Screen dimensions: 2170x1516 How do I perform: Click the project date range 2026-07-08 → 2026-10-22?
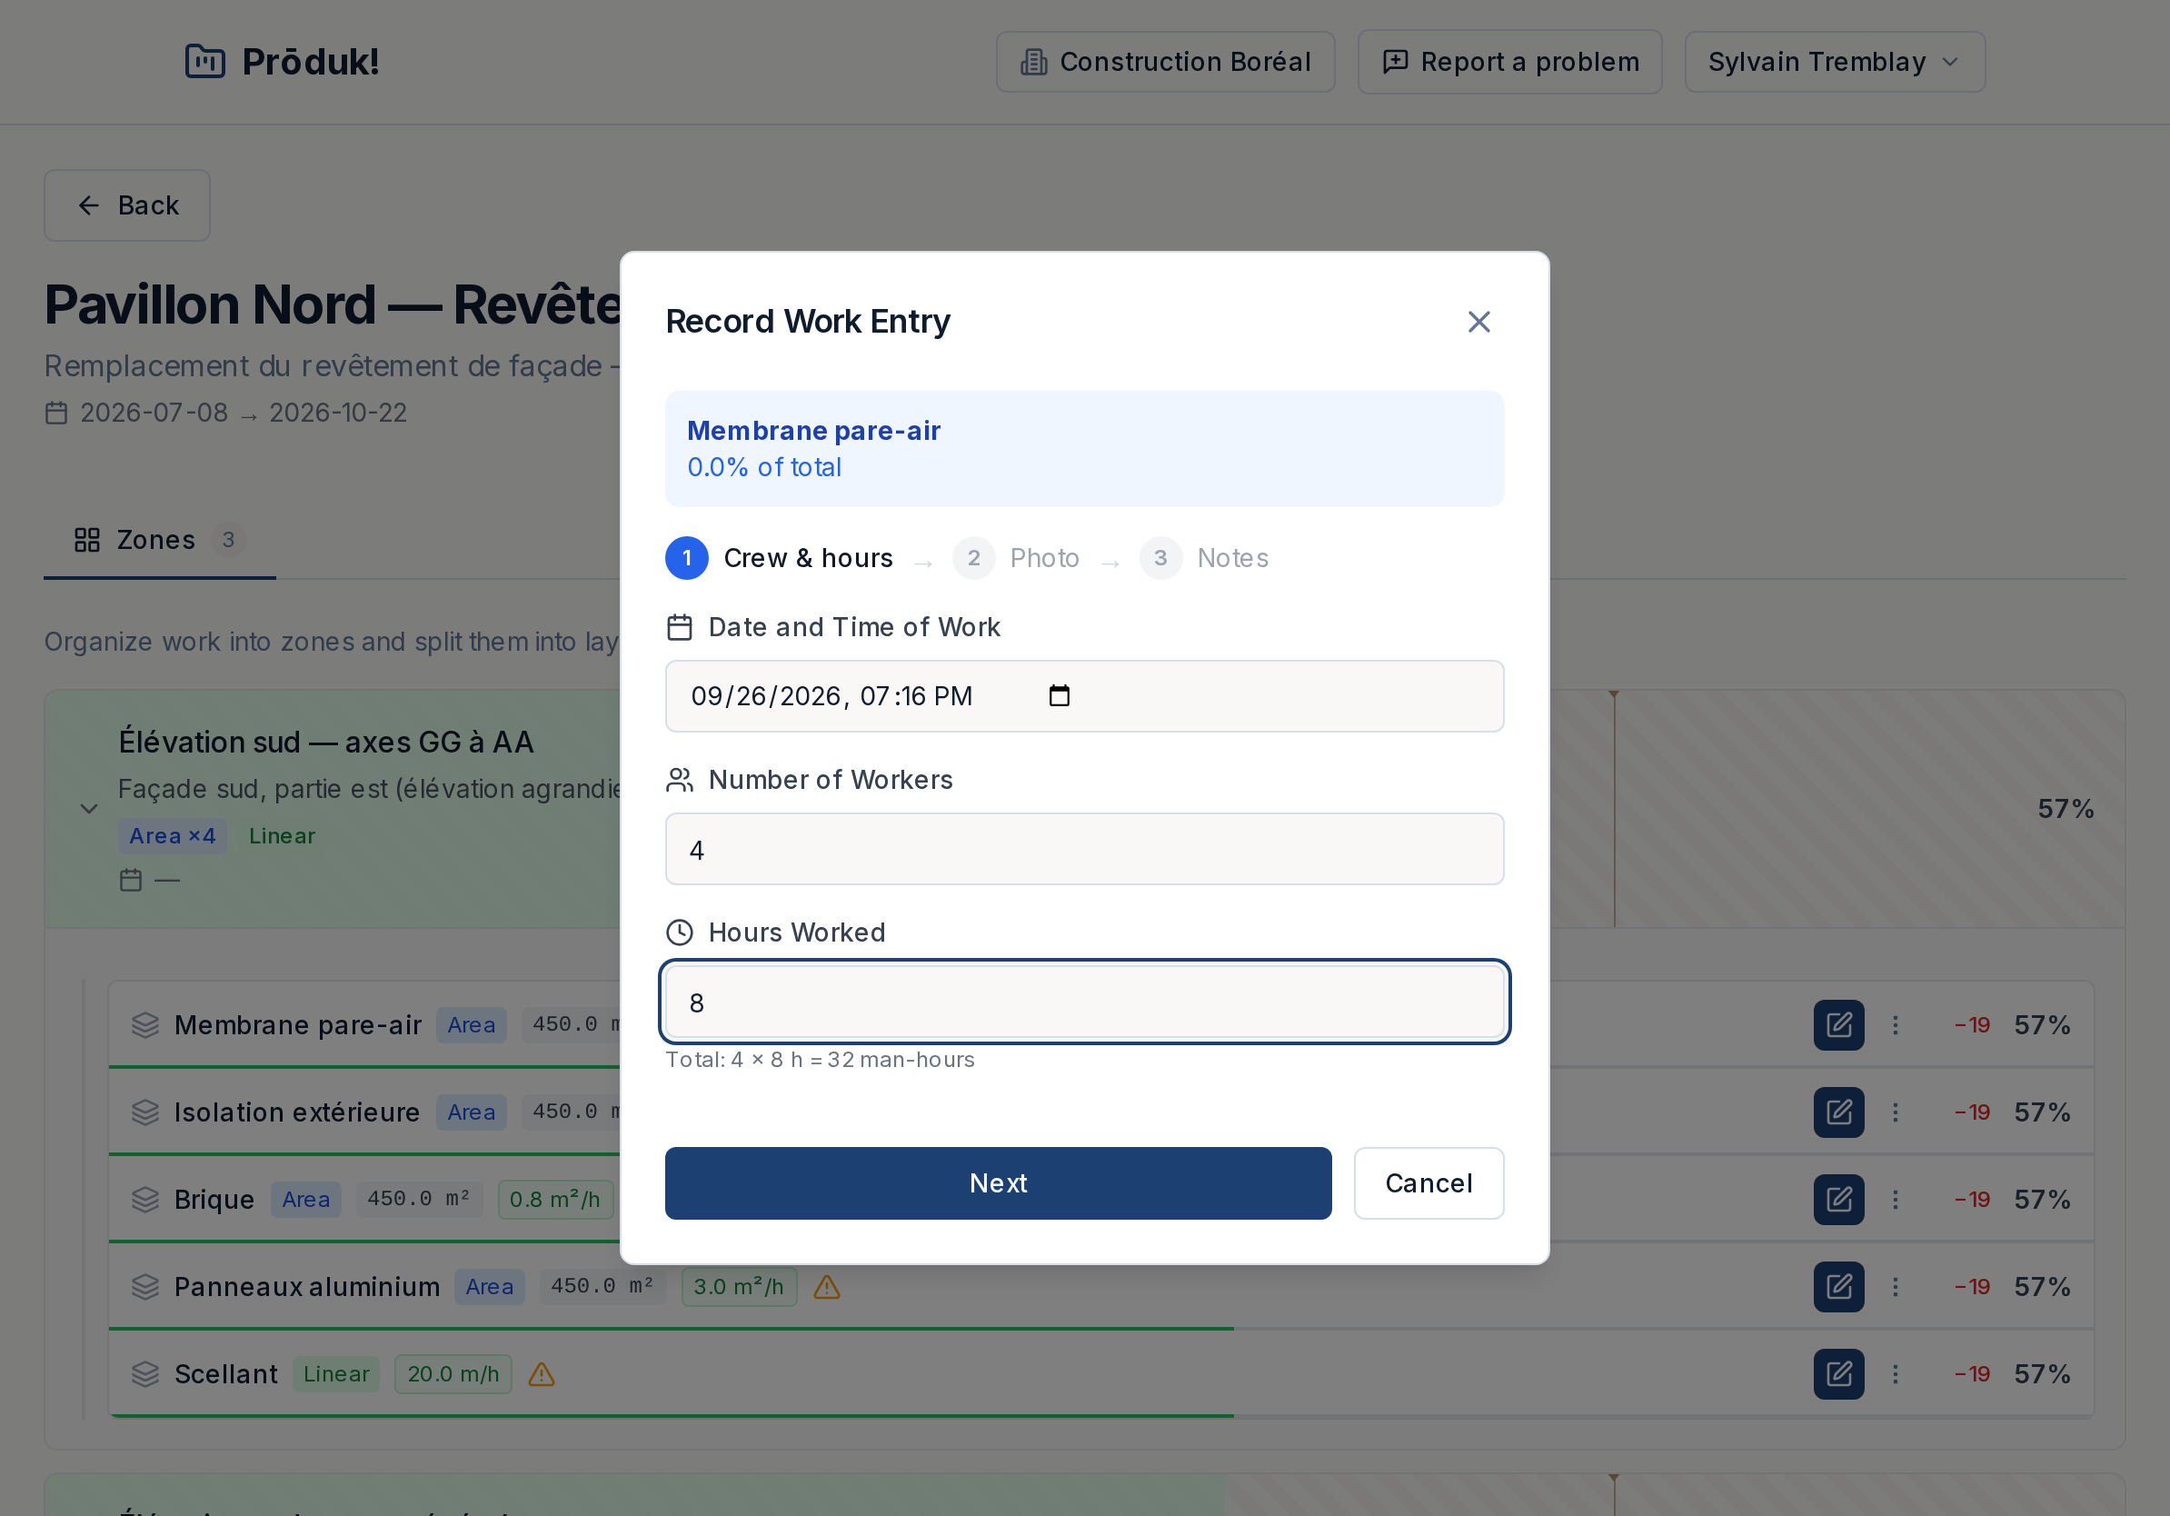tap(227, 413)
